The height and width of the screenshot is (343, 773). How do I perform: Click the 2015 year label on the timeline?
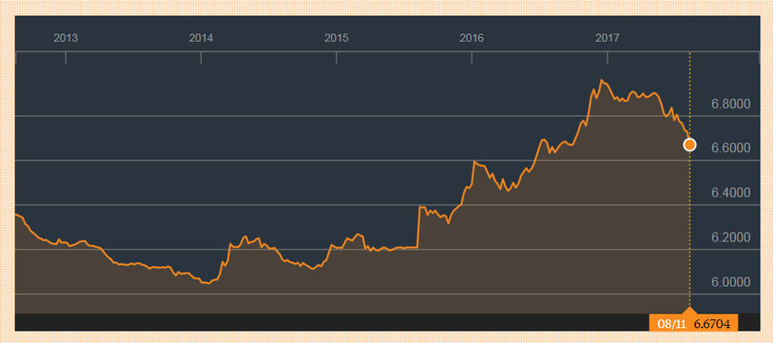coord(337,38)
